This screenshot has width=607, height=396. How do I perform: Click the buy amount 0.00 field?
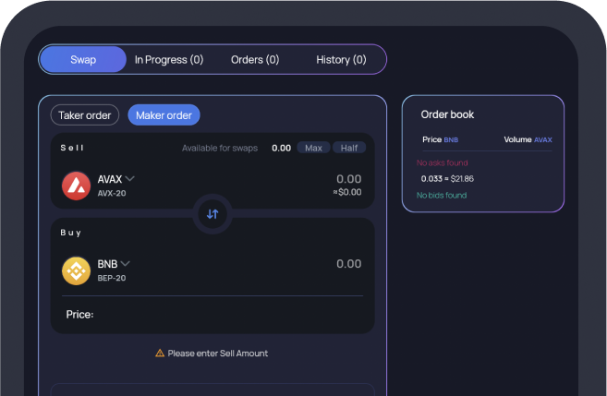tap(349, 264)
